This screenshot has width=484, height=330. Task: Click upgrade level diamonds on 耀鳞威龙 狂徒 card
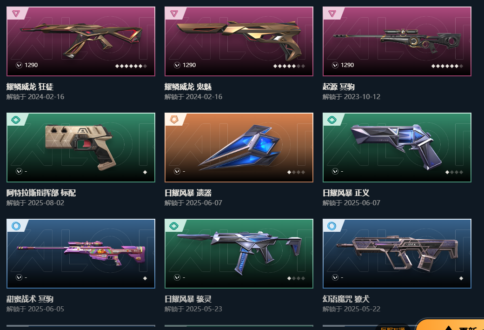[x=131, y=66]
